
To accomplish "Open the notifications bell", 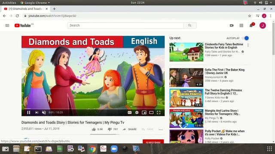I will point(251,26).
